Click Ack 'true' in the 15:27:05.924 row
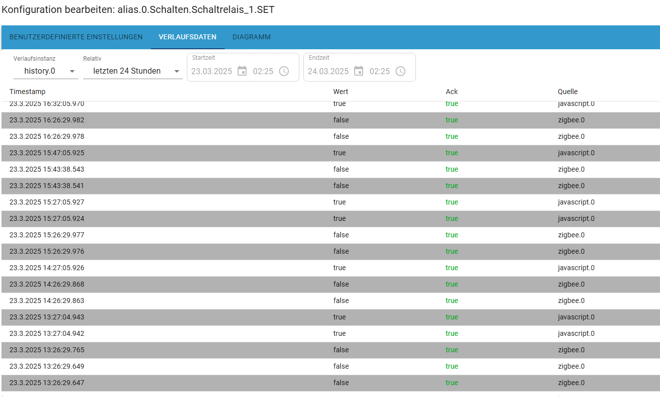Image resolution: width=660 pixels, height=406 pixels. point(452,218)
